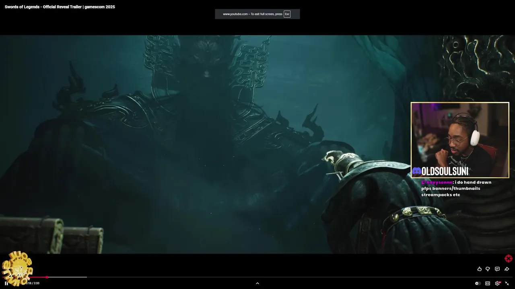Exit full screen mode

pyautogui.click(x=507, y=283)
